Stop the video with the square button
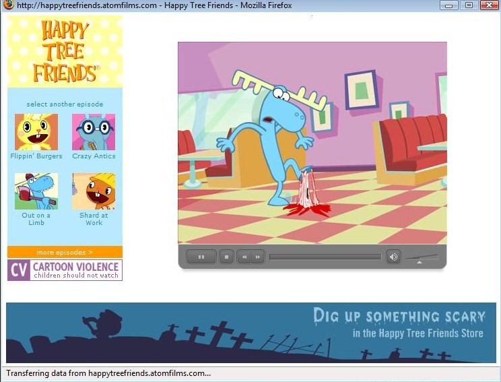Viewport: 501px width, 382px height. point(226,257)
